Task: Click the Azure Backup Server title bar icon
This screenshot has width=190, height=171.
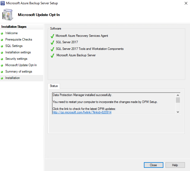Action: 3,3
